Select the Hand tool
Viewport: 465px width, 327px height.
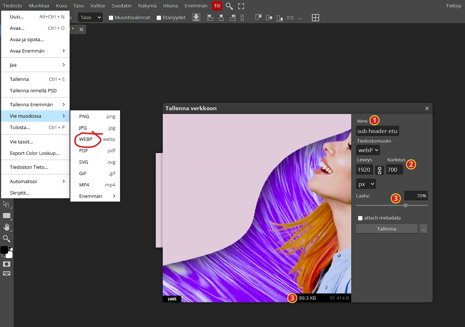point(7,227)
